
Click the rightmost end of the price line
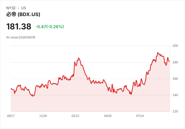tap(169, 61)
